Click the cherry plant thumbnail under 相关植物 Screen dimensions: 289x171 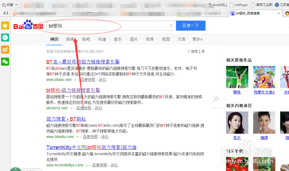237,164
